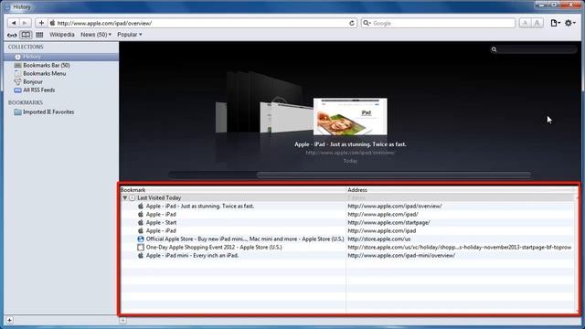Screen dimensions: 585x329
Task: Toggle the Show Bookmarks book icon
Action: click(26, 35)
